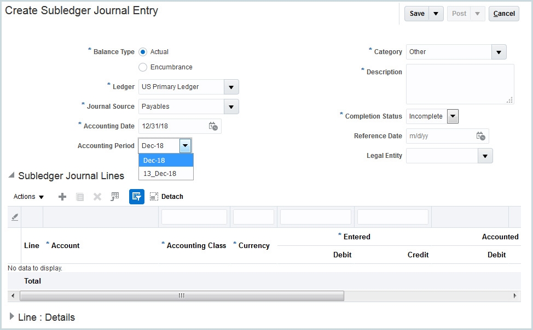This screenshot has height=330, width=533.
Task: Open the Accounting Date calendar picker
Action: (215, 126)
